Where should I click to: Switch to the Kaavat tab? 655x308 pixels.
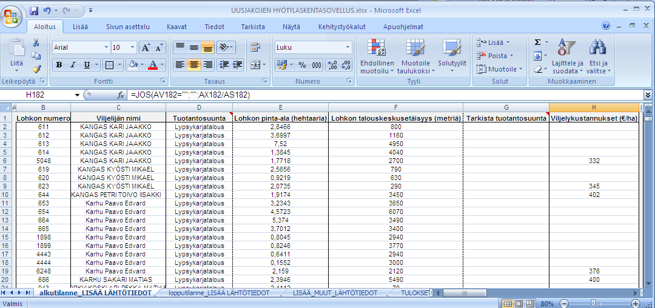pos(176,27)
